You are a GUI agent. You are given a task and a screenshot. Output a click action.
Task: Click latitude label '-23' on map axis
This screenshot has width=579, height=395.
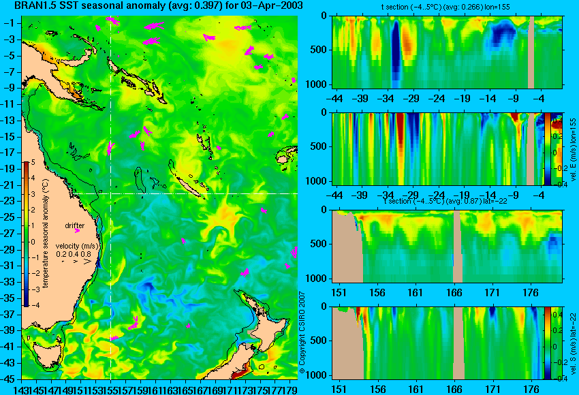pos(7,201)
